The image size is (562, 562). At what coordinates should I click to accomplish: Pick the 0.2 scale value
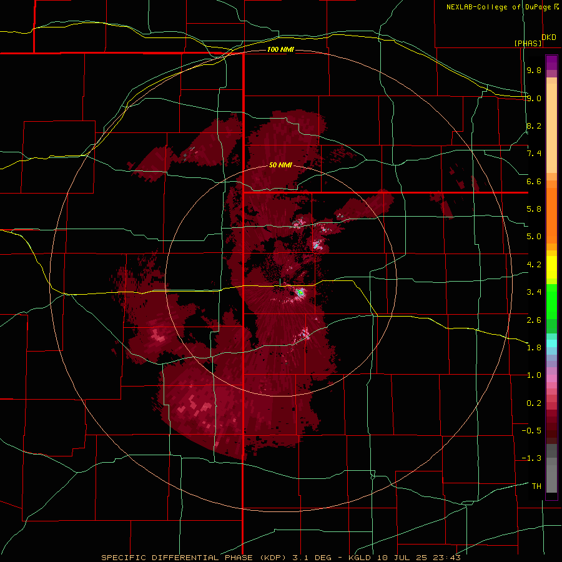(x=534, y=403)
